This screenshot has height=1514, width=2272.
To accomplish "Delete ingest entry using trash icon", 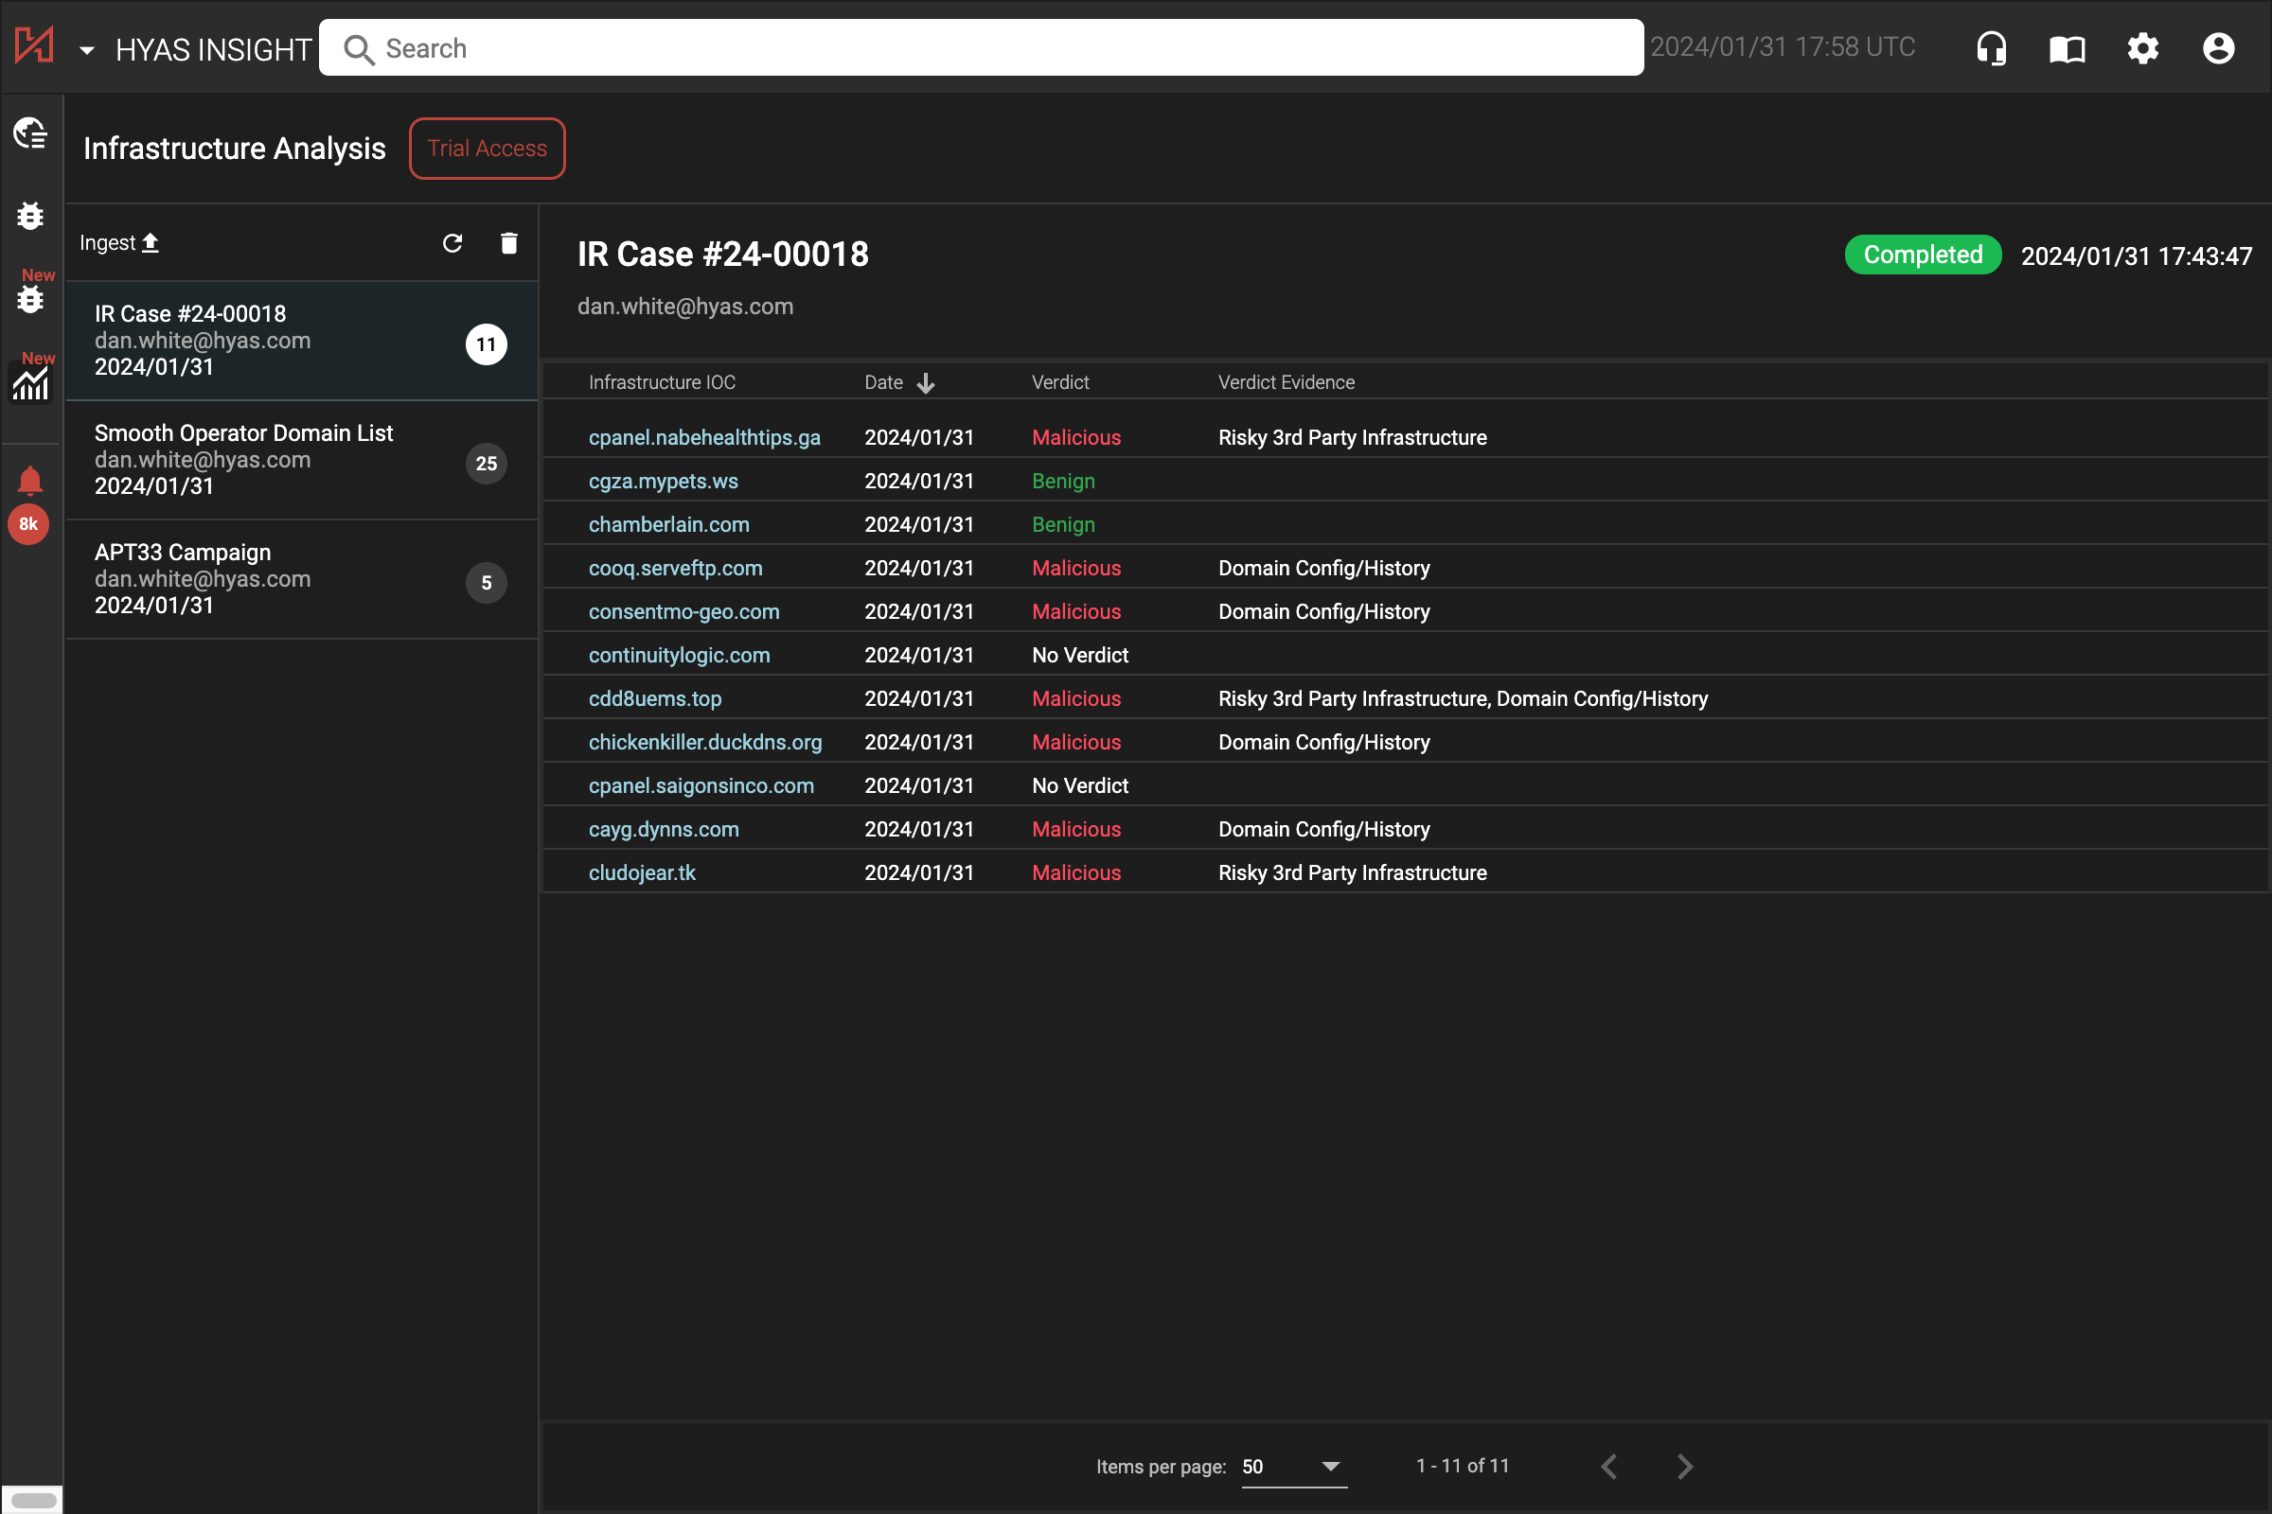I will [x=509, y=243].
